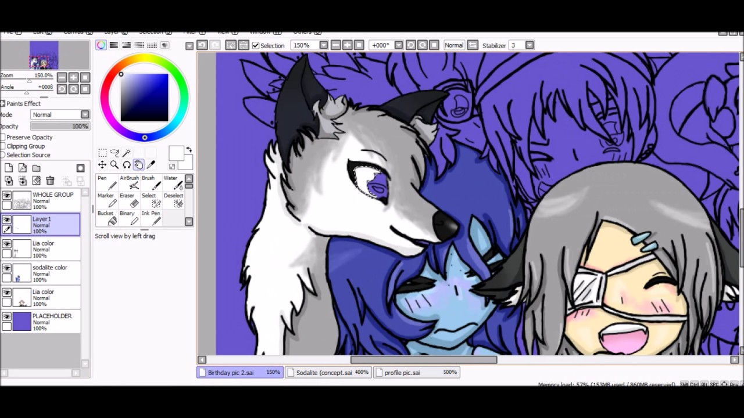This screenshot has height=418, width=744.
Task: Open the rotation angle dropdown
Action: tap(399, 45)
